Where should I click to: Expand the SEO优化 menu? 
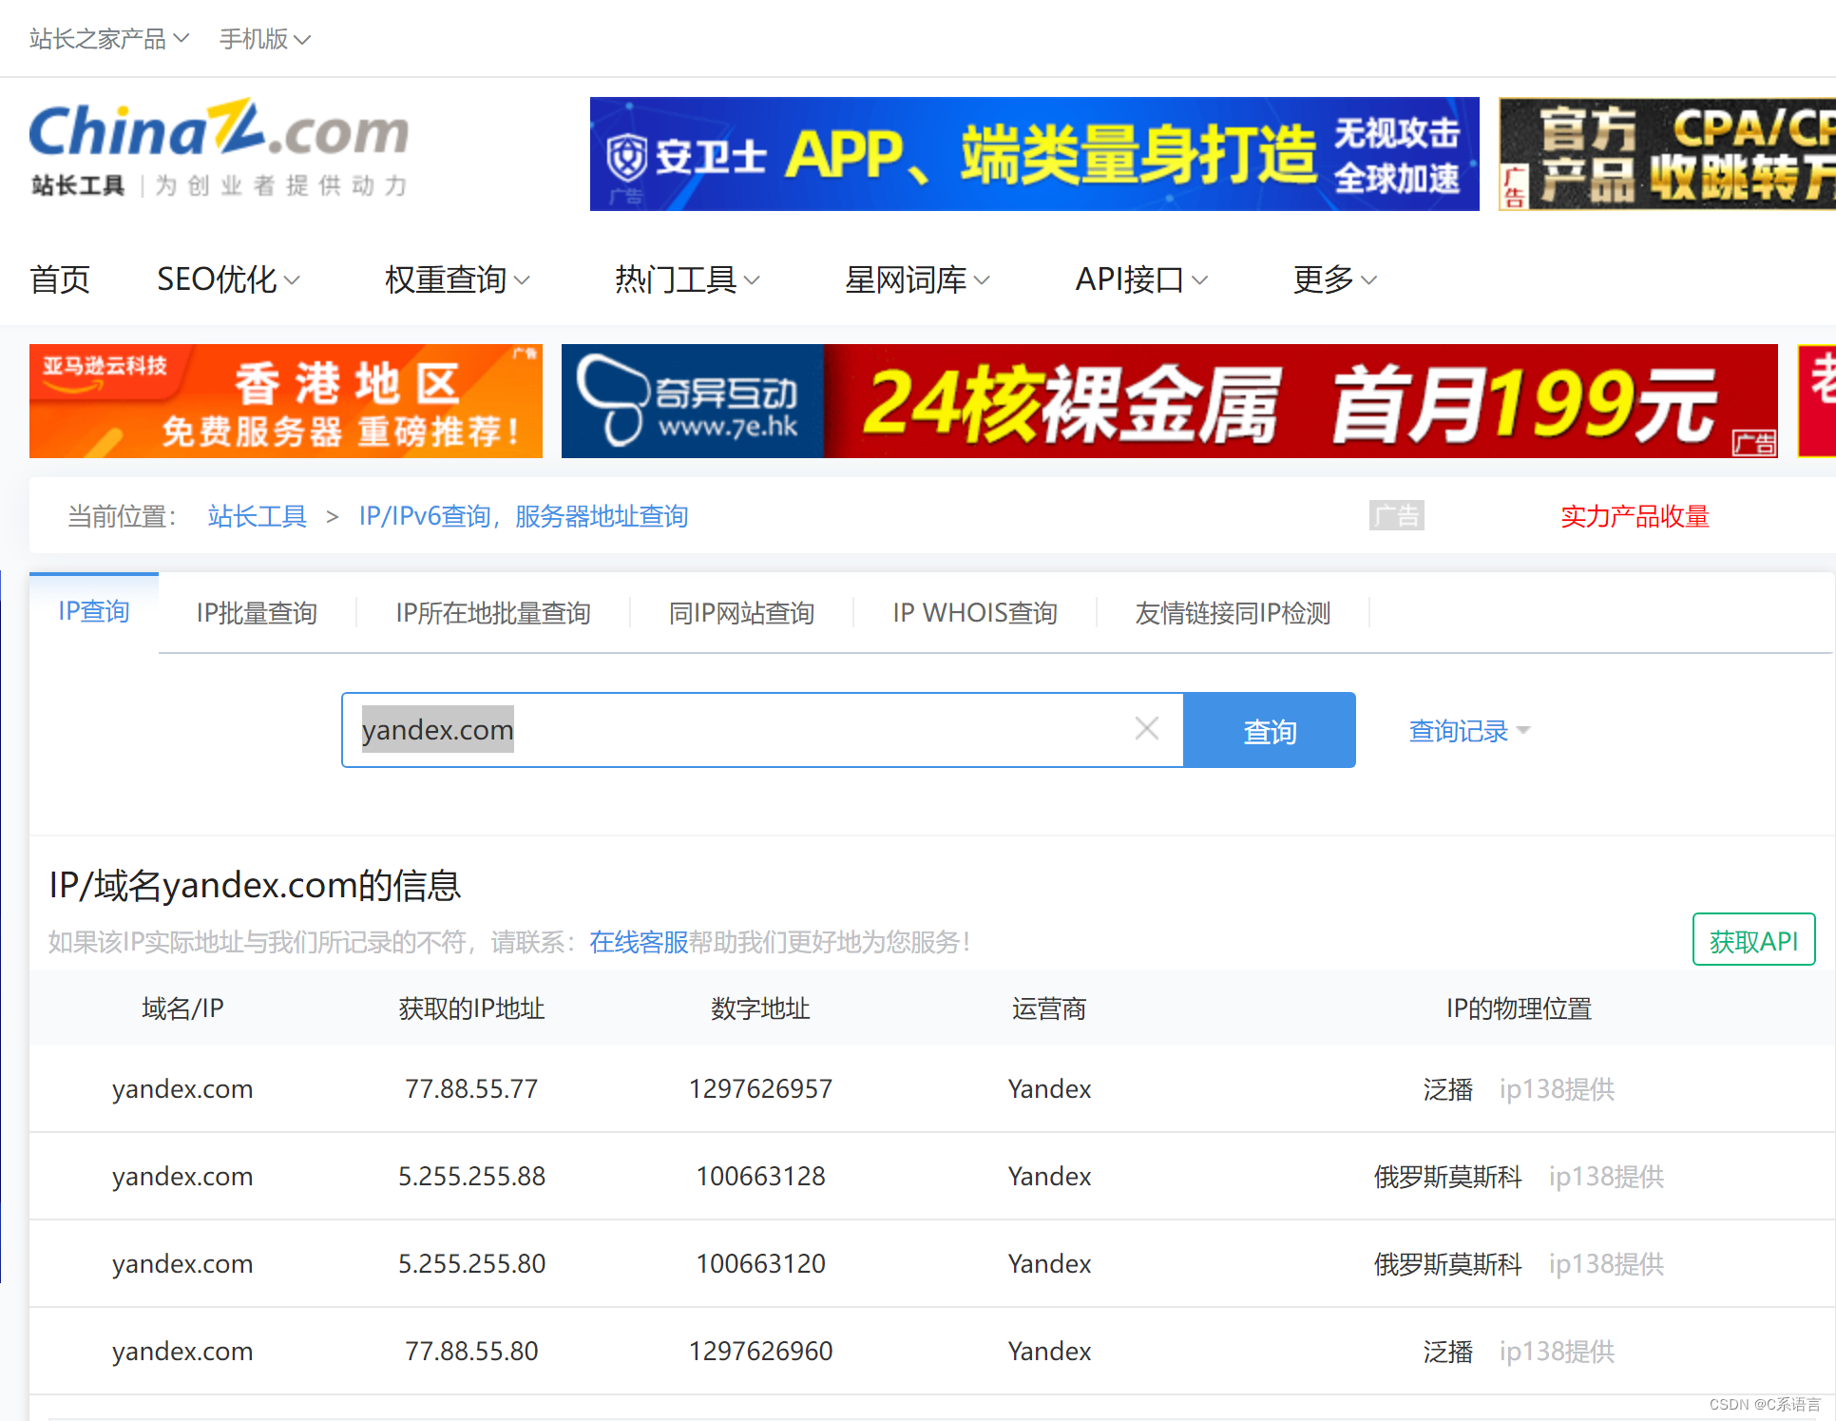click(228, 279)
